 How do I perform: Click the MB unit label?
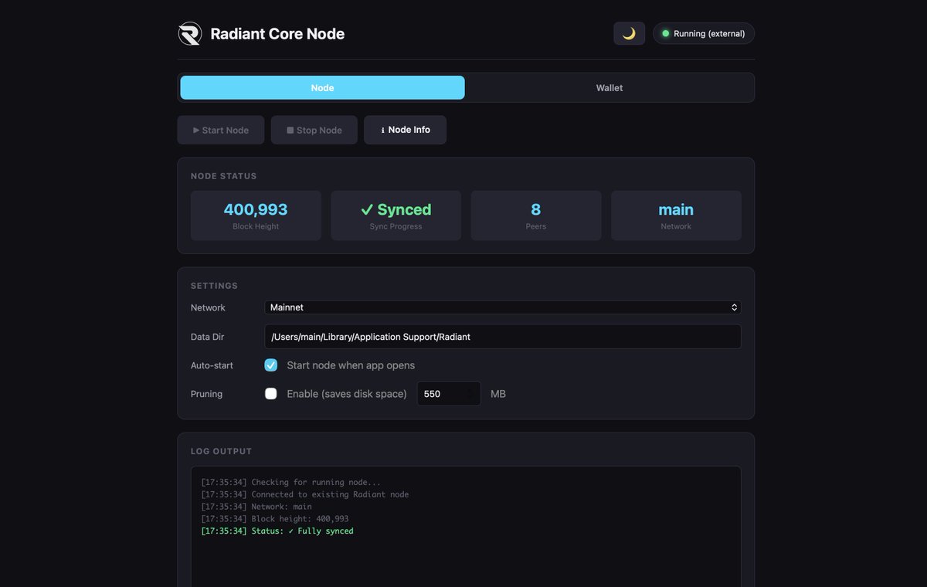point(498,394)
